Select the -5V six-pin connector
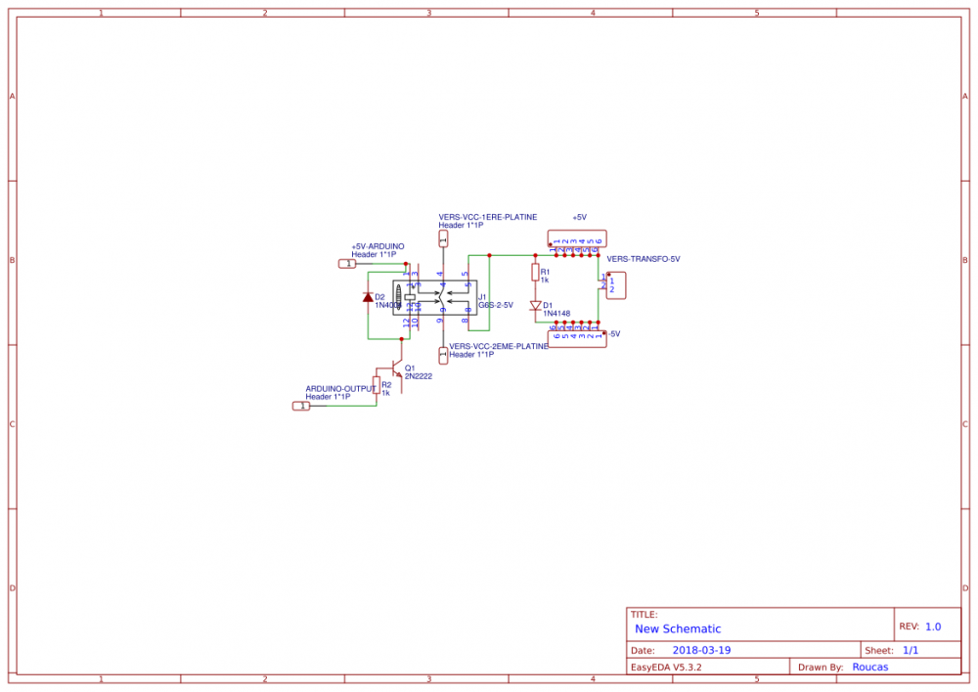This screenshot has width=978, height=692. coord(577,338)
